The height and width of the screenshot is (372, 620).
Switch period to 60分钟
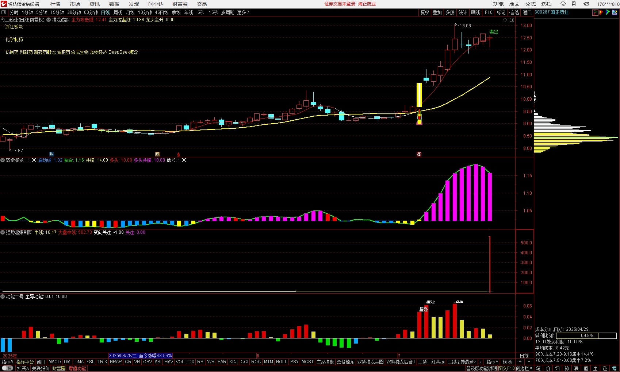(x=91, y=12)
